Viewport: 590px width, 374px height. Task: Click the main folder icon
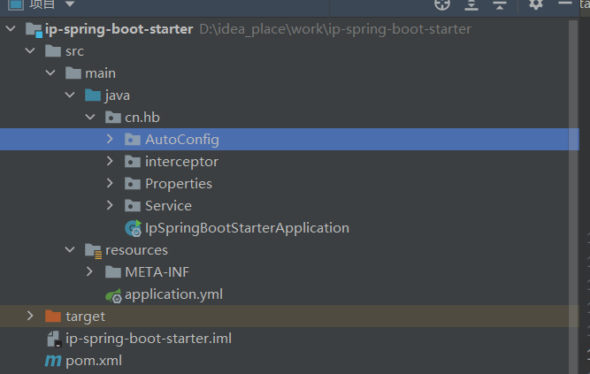coord(73,73)
